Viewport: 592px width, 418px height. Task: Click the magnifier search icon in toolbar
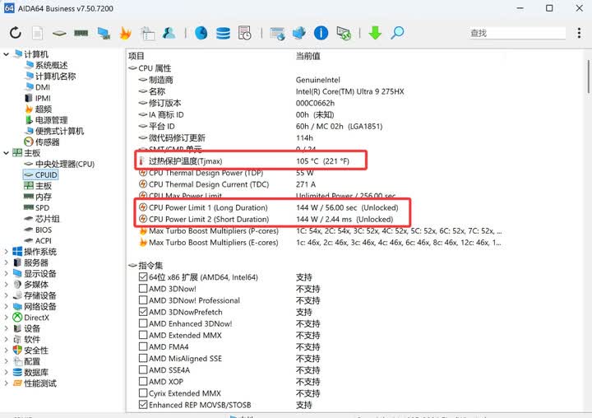pyautogui.click(x=397, y=33)
